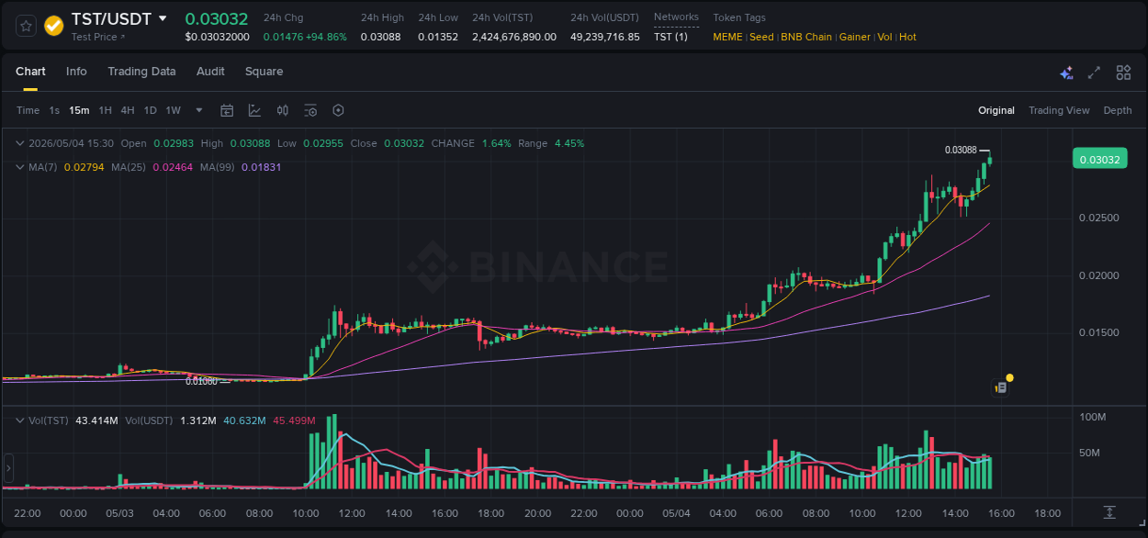Collapse the Vol(TST) indicator row chevron
The width and height of the screenshot is (1148, 538).
(20, 420)
